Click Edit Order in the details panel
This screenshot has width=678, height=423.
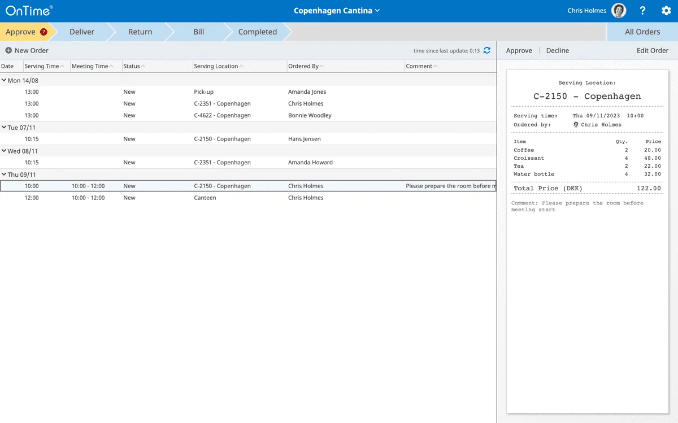point(652,50)
